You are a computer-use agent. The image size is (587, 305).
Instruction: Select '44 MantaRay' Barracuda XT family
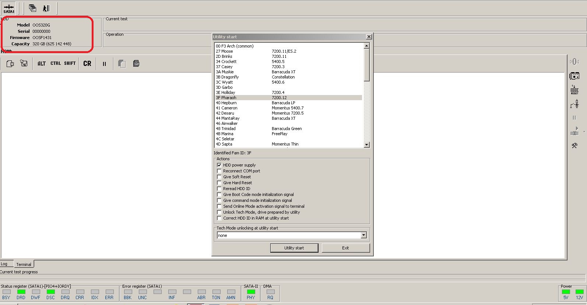click(289, 118)
